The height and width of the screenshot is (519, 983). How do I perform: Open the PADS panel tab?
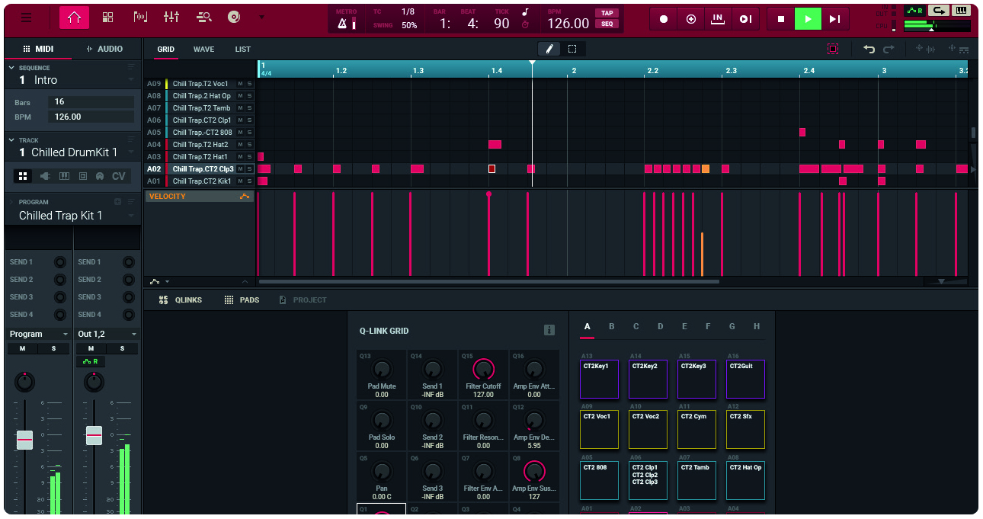242,300
